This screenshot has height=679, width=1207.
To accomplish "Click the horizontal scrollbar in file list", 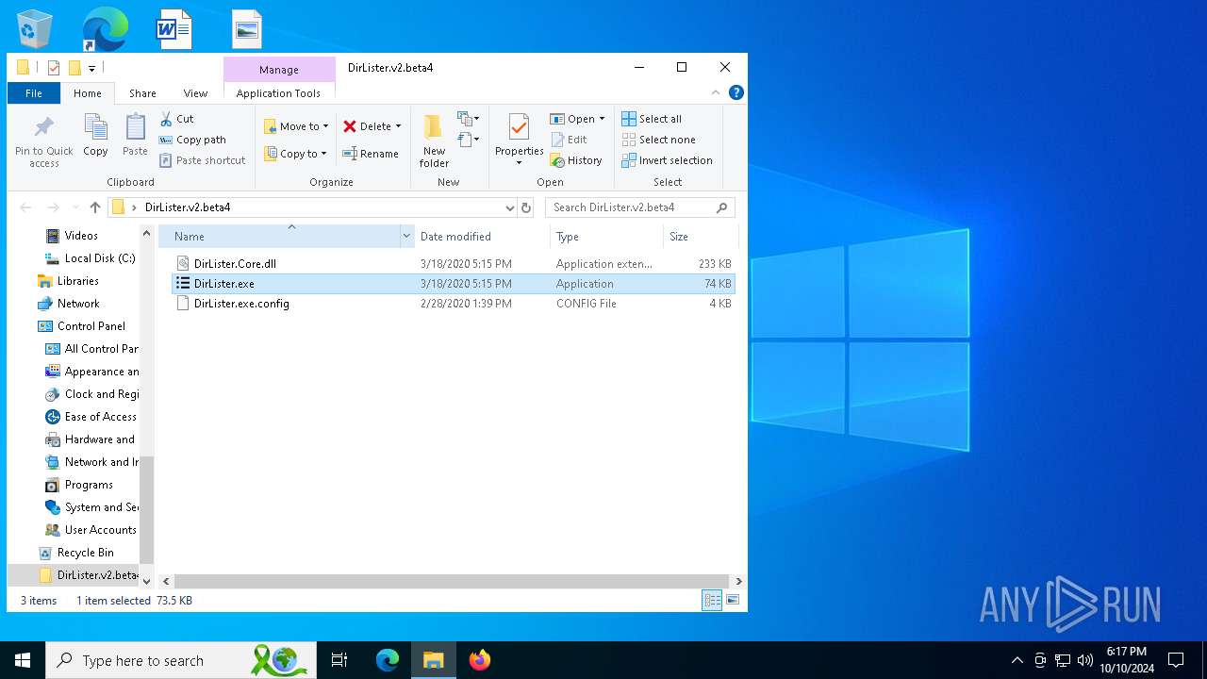I will [452, 582].
